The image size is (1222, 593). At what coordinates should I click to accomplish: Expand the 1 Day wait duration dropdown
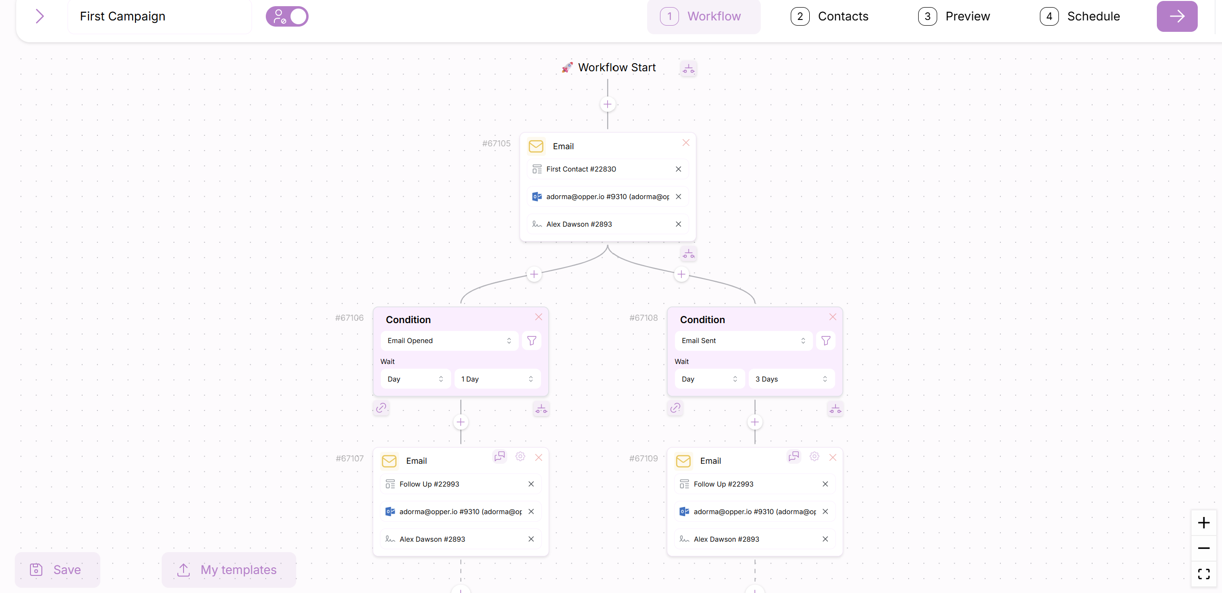(x=497, y=379)
